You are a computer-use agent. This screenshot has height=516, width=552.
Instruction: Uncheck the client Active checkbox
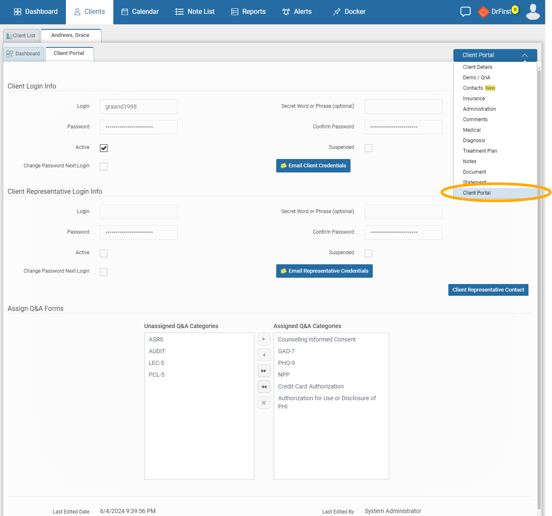click(104, 148)
